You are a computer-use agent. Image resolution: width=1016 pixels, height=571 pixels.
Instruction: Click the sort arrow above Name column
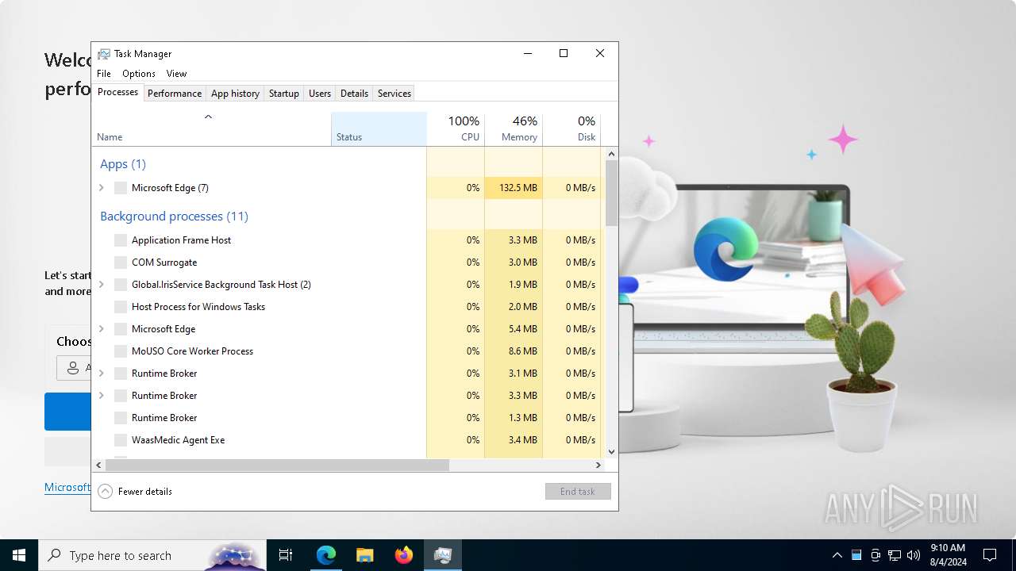[x=209, y=117]
